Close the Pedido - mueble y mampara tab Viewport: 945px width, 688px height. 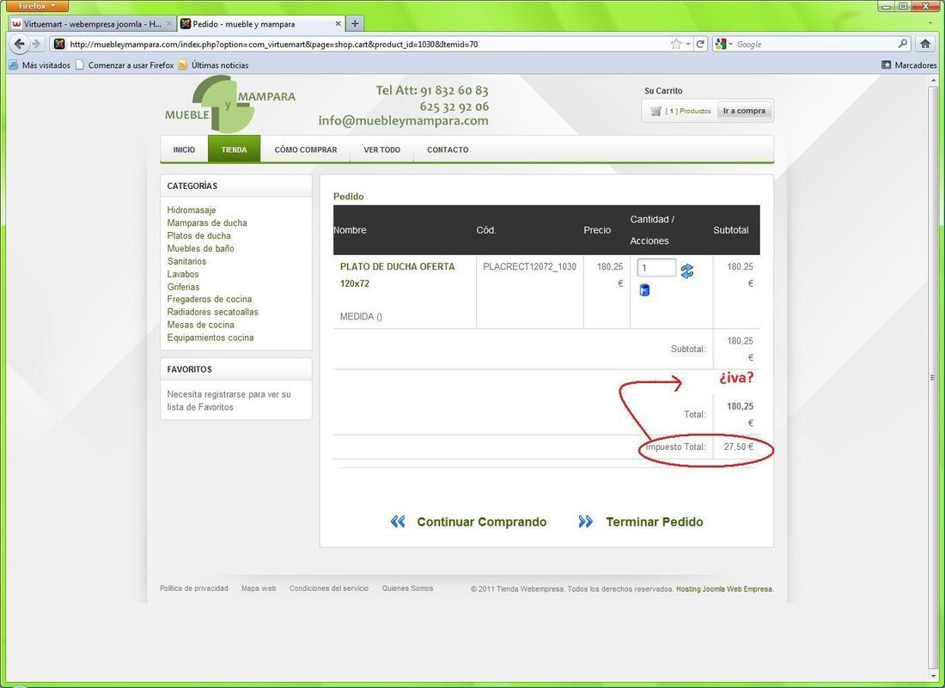point(338,24)
